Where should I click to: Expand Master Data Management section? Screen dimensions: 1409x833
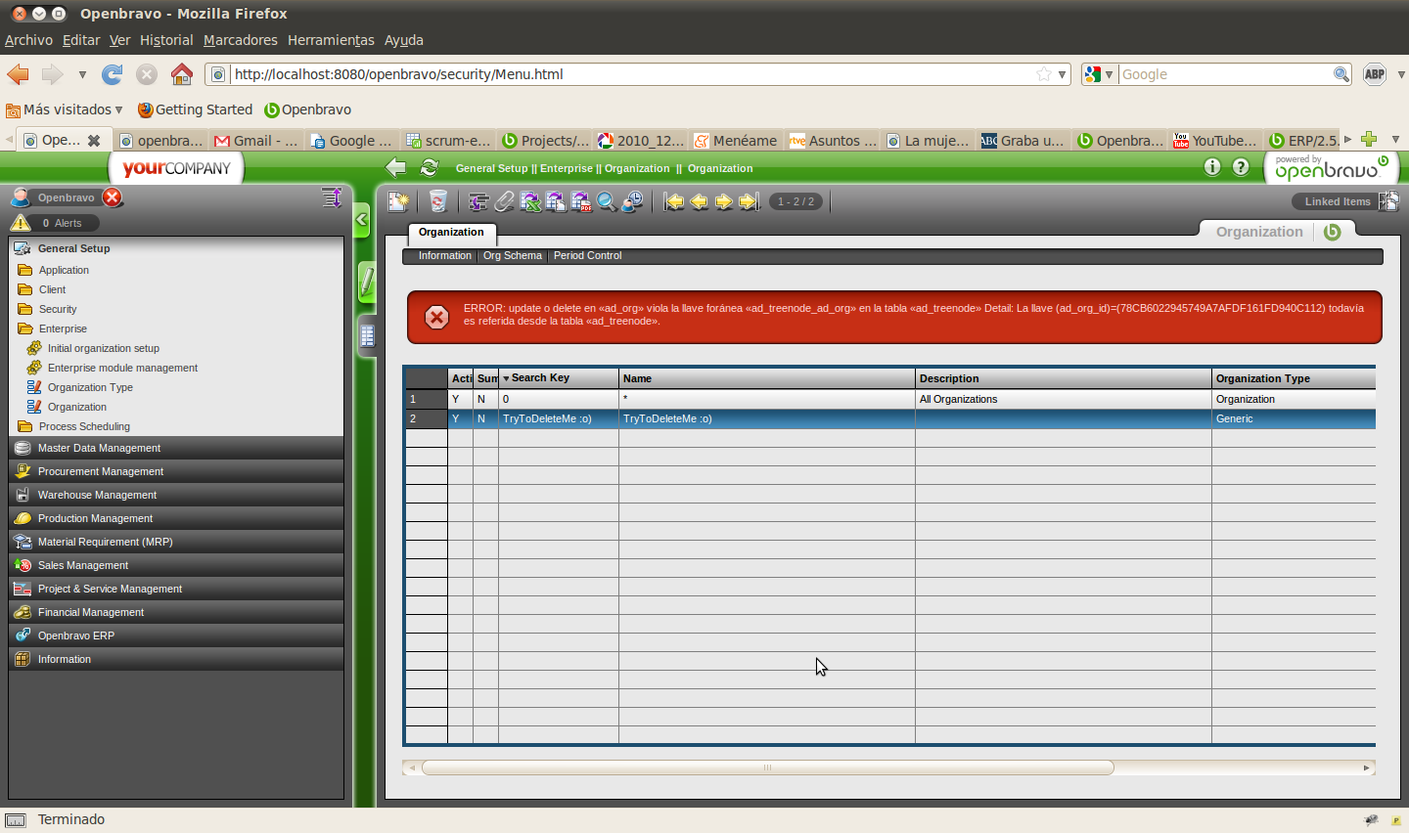point(99,448)
